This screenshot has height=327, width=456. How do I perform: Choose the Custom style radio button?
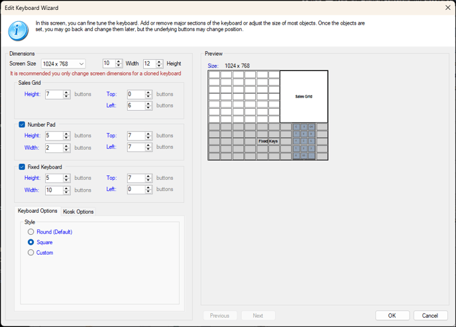click(x=30, y=253)
